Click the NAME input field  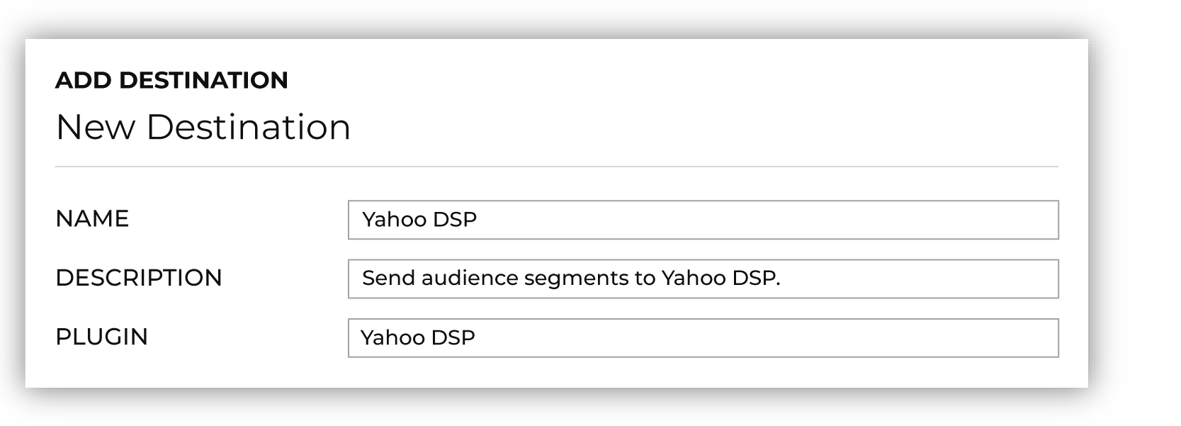(x=703, y=220)
